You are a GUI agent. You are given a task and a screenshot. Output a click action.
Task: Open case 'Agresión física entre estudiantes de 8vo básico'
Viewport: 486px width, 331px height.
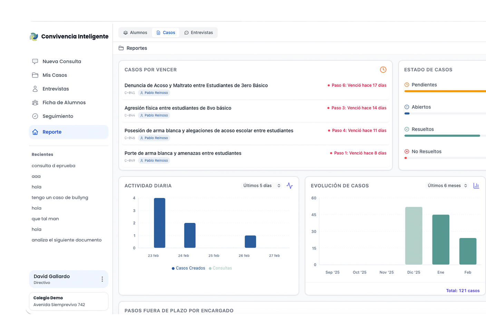(x=178, y=108)
